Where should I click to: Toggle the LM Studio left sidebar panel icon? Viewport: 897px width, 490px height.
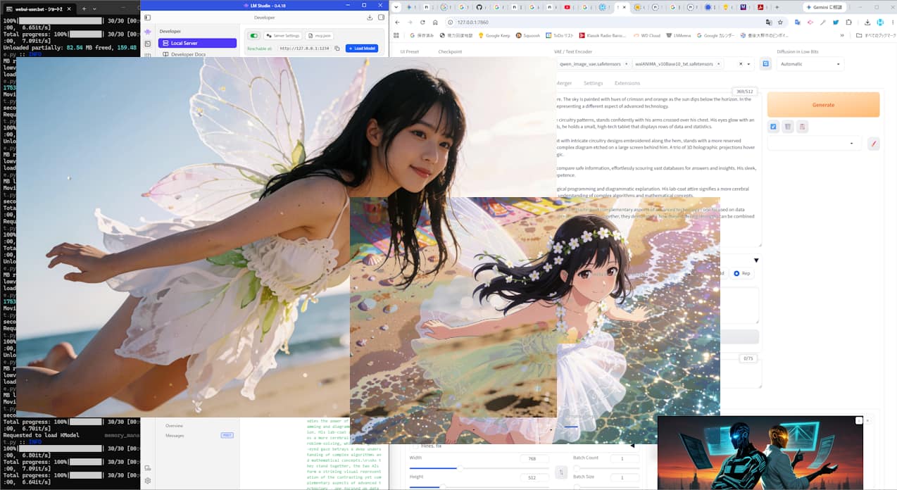(x=148, y=18)
